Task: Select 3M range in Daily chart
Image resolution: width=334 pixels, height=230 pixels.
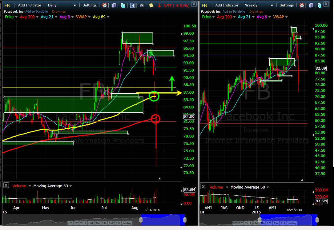Action: click(x=98, y=223)
